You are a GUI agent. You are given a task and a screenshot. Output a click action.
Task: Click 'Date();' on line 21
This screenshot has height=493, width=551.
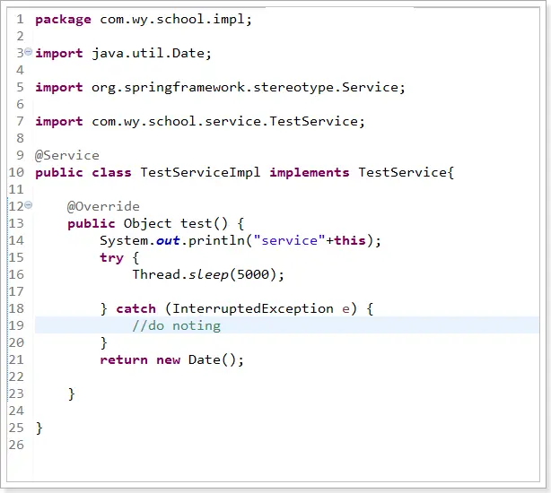216,360
